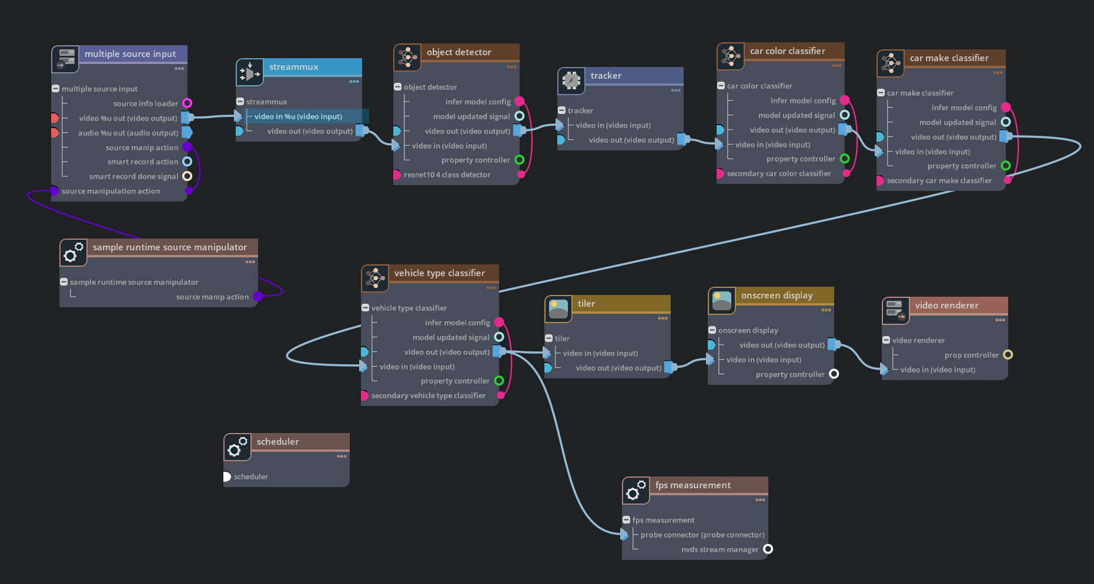The height and width of the screenshot is (584, 1094).
Task: Open the three-dot menu on onscreen display
Action: [826, 310]
